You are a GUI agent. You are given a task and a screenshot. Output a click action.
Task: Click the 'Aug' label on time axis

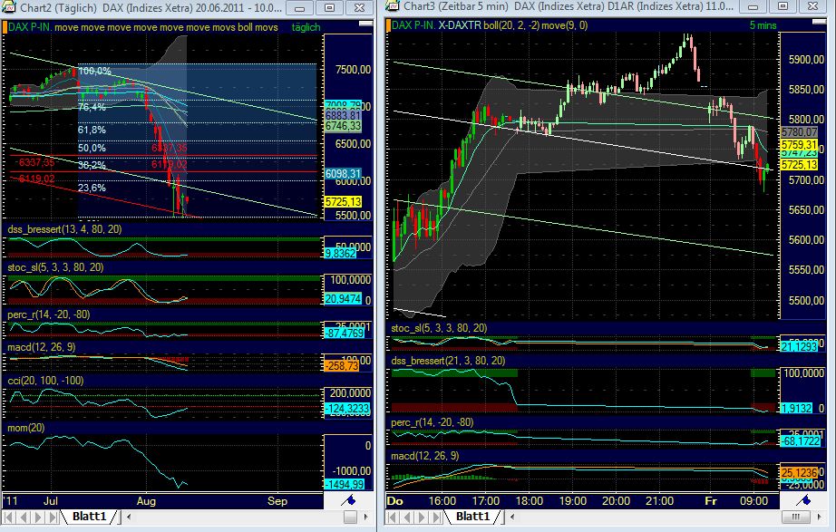coord(146,501)
